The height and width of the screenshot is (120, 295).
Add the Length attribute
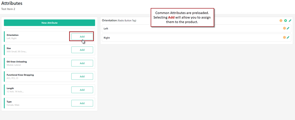(82, 90)
